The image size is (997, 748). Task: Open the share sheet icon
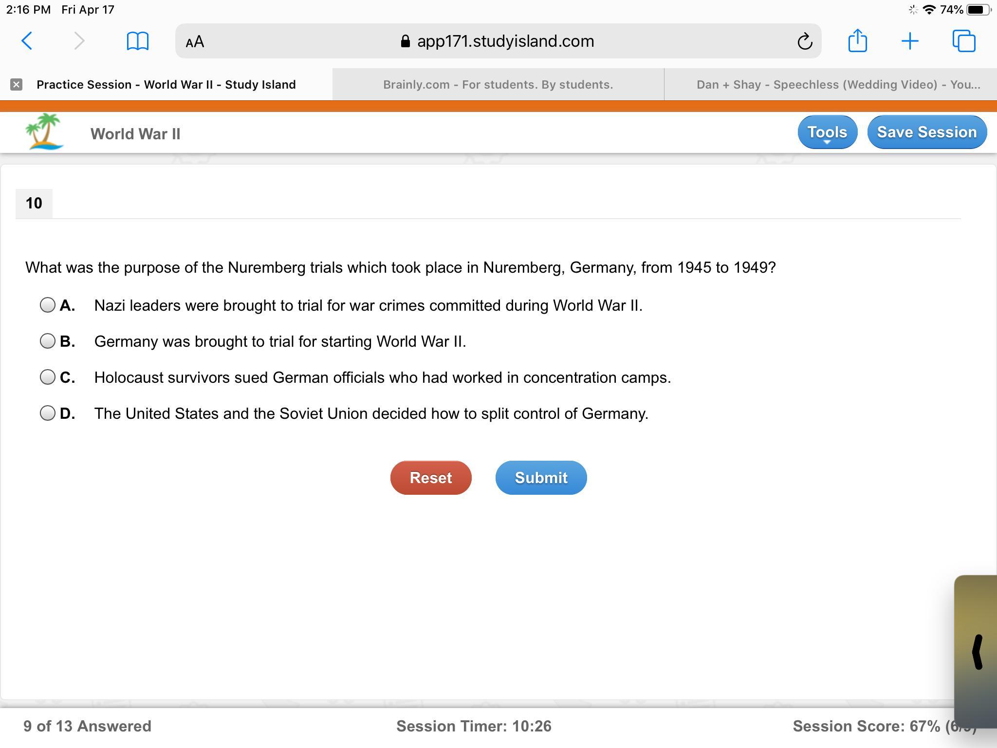[x=857, y=40]
